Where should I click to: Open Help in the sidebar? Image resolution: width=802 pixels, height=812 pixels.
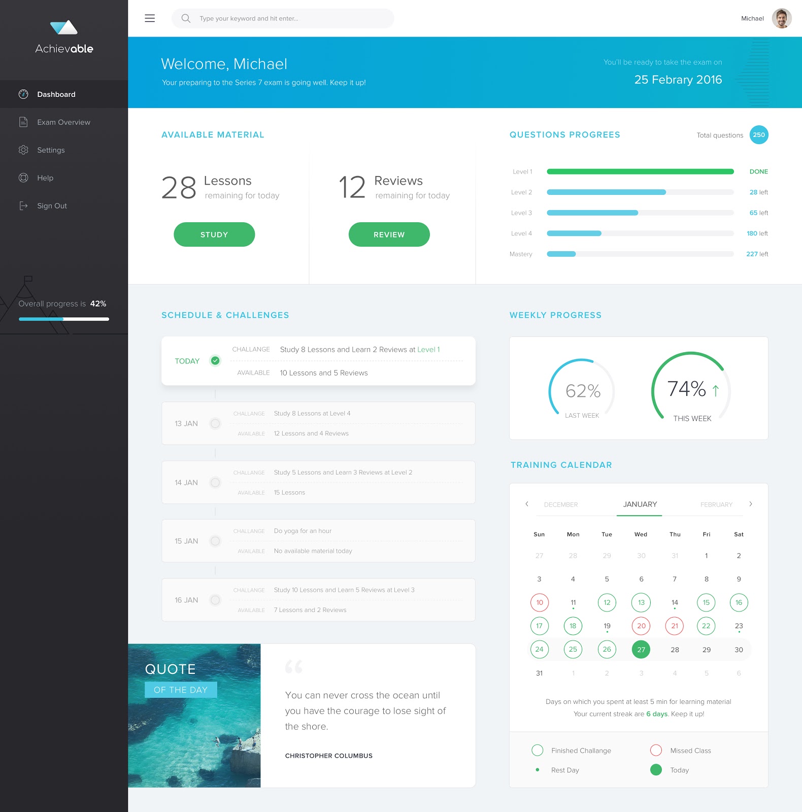pos(64,178)
